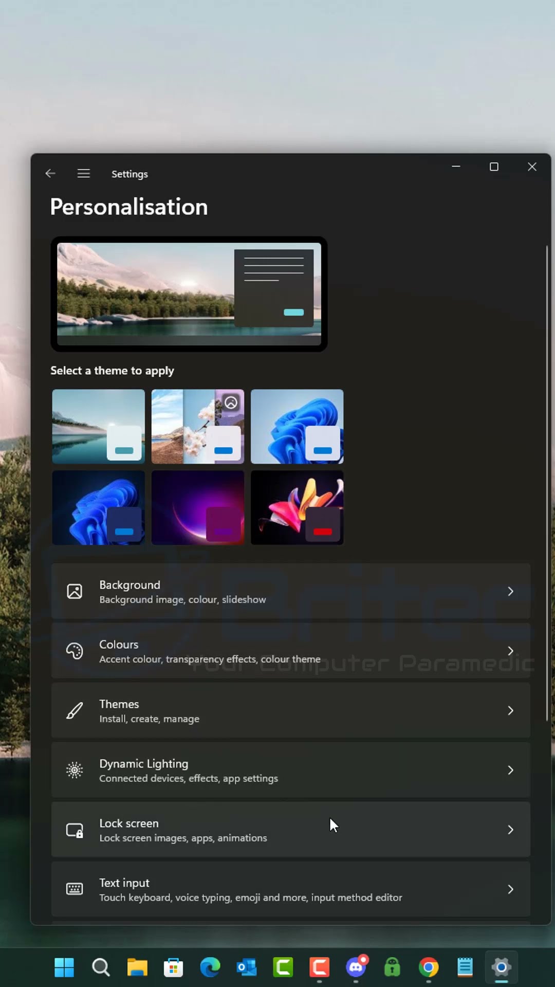Open Themes install, create, manage page
555x987 pixels.
click(x=291, y=711)
